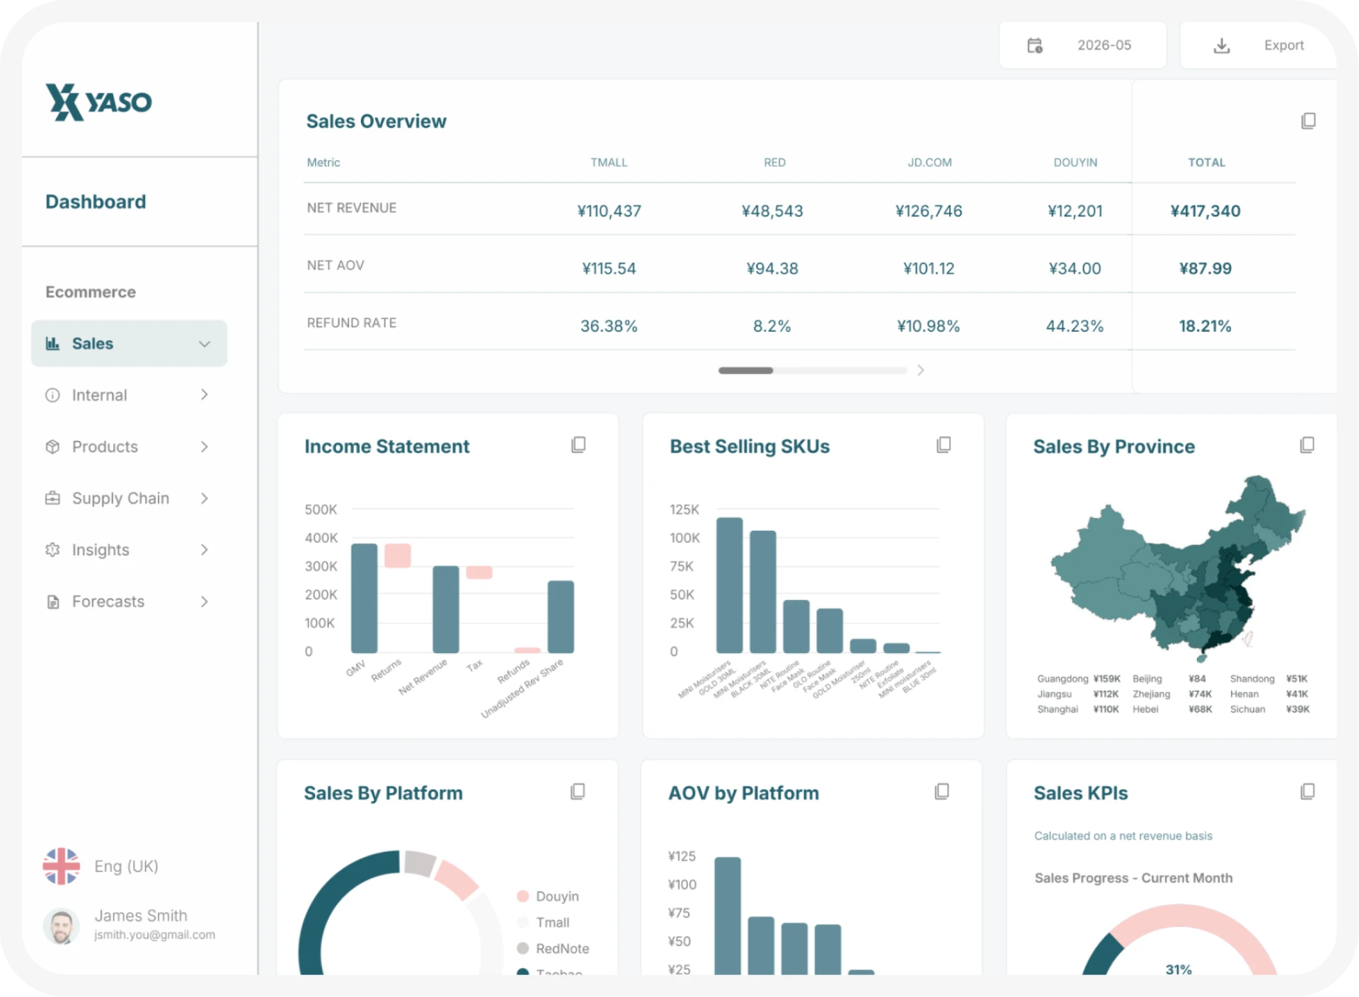This screenshot has height=997, width=1359.
Task: Copy the Income Statement card
Action: tap(578, 444)
